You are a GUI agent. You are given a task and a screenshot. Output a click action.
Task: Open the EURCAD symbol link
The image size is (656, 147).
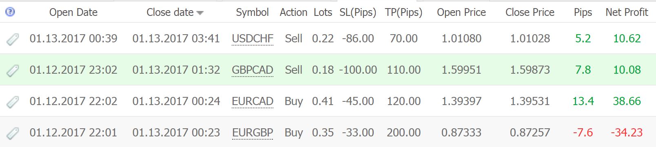click(x=253, y=101)
